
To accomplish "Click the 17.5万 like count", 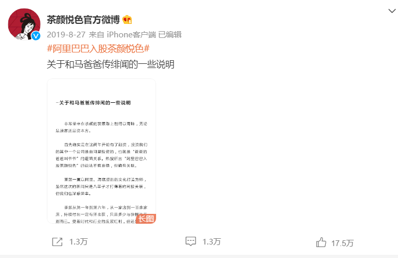I will 342,243.
